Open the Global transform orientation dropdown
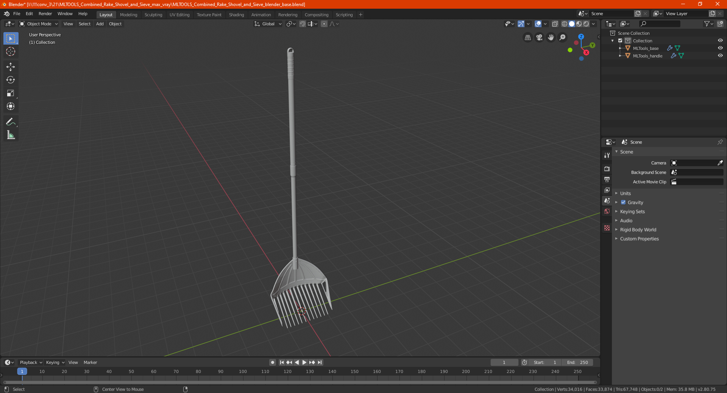 [268, 24]
